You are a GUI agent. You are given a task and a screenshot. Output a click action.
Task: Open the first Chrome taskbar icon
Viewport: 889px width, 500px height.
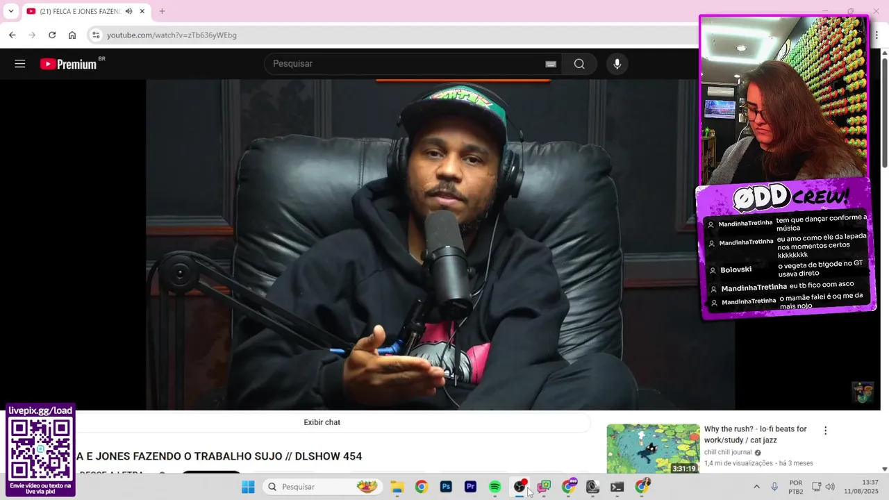coord(421,487)
